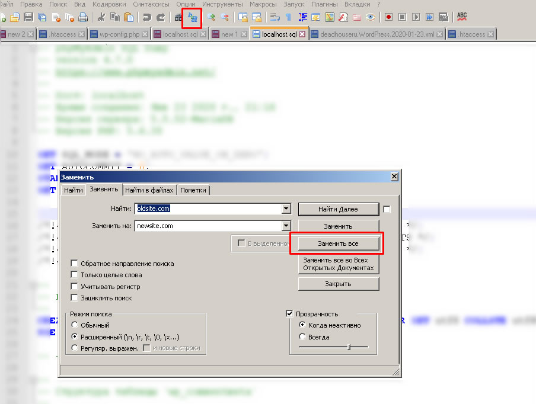Click Заменить все во Всех Открытых Документах
Screen dimensions: 536x404
coord(339,264)
